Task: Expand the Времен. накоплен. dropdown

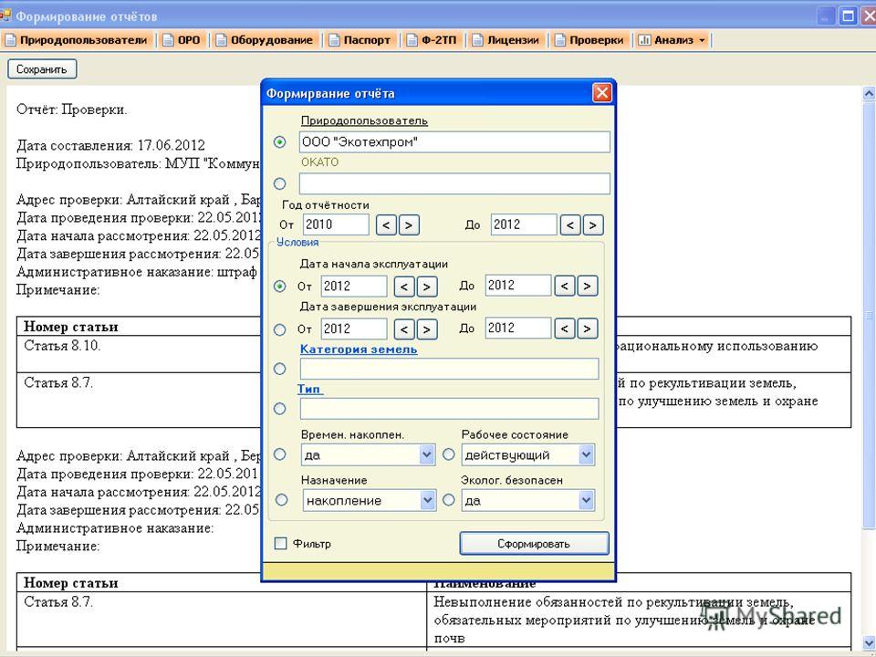Action: click(426, 455)
